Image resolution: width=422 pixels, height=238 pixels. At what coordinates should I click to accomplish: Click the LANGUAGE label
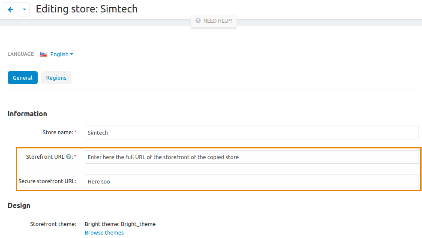pyautogui.click(x=21, y=54)
